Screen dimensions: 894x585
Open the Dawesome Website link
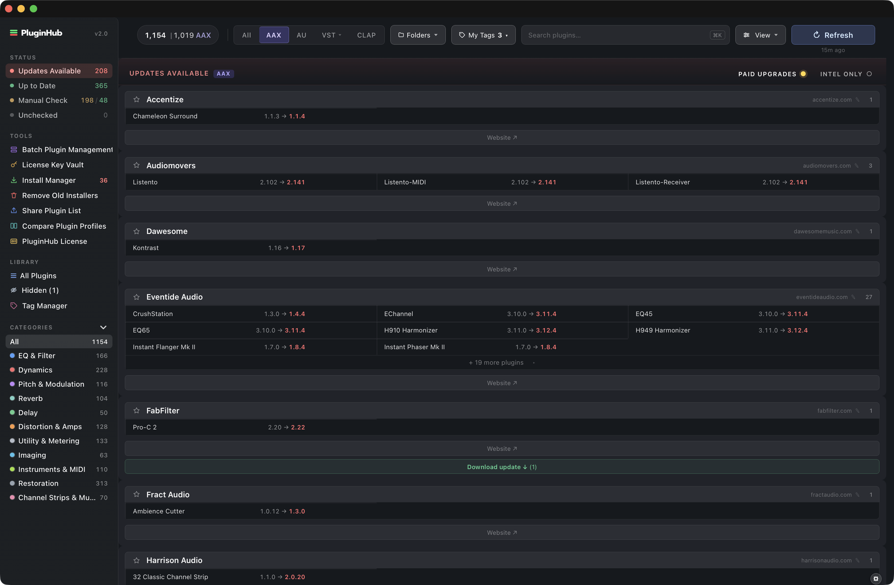click(502, 269)
